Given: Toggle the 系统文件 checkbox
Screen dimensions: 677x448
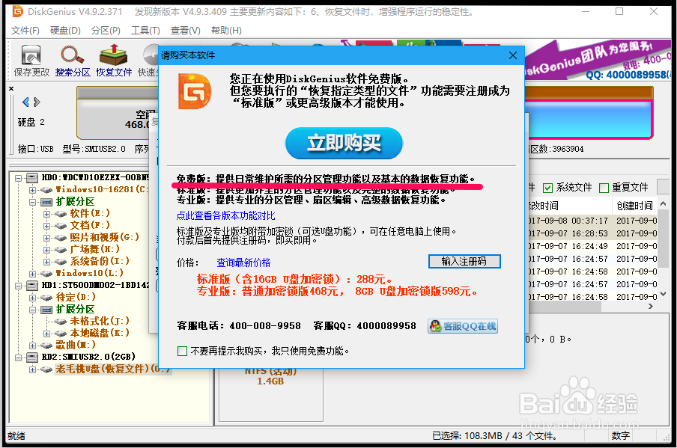Looking at the screenshot, I should tap(548, 188).
